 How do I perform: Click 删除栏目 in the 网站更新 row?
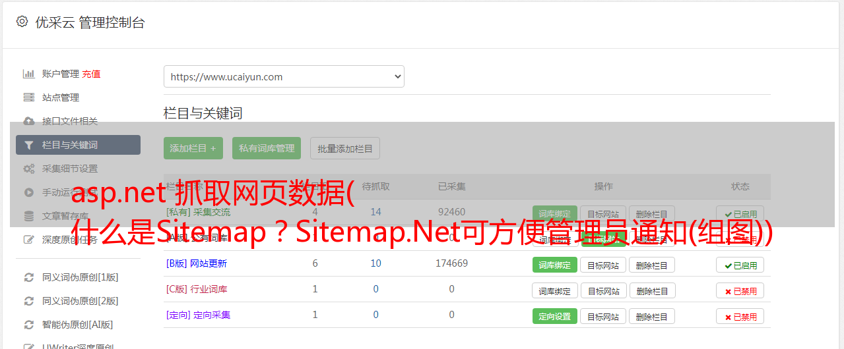pyautogui.click(x=651, y=265)
